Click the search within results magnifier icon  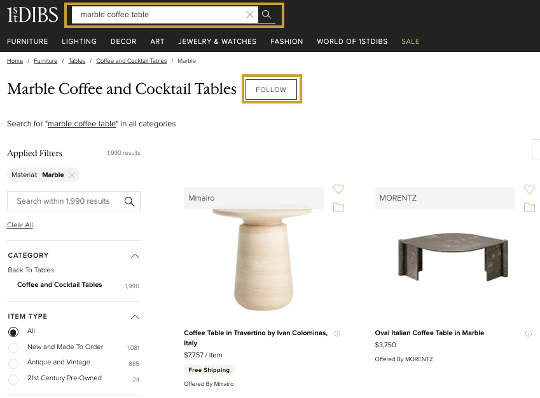130,201
